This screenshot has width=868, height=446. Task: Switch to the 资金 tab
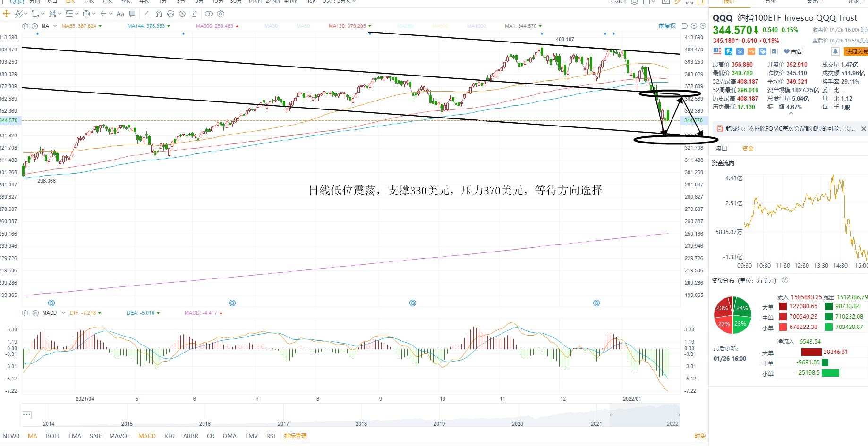748,148
